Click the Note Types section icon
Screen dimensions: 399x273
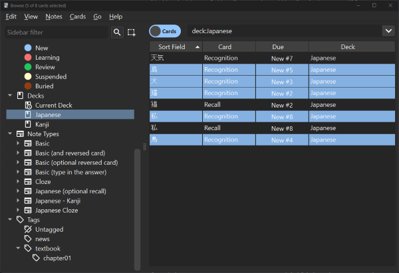(x=20, y=134)
